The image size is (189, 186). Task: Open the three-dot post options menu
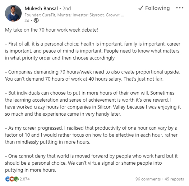point(180,8)
